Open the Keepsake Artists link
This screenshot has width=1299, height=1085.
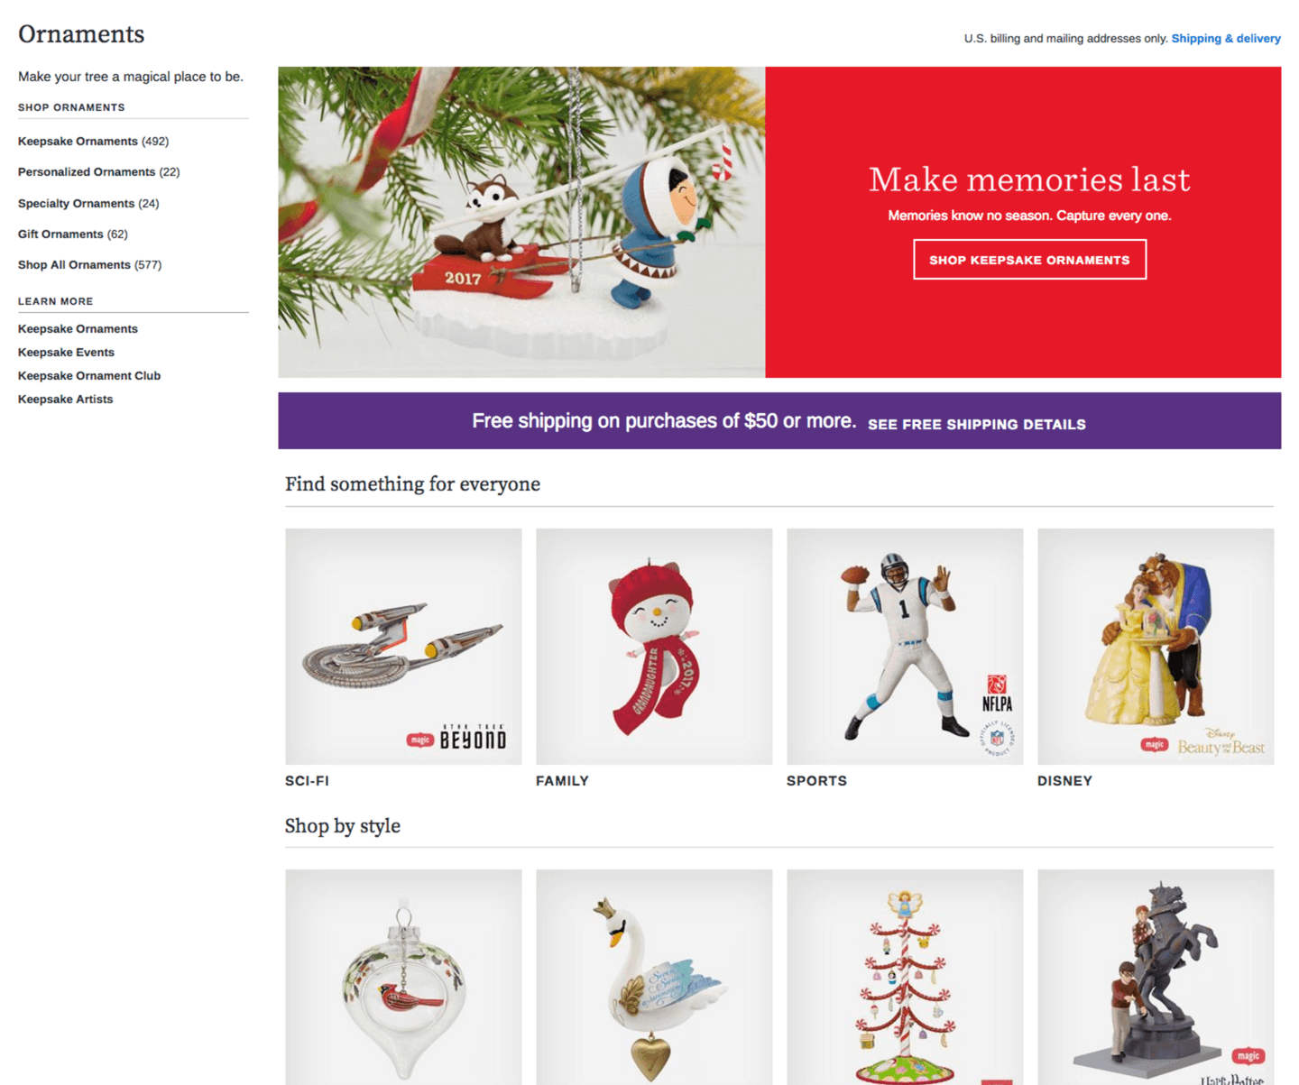tap(65, 399)
